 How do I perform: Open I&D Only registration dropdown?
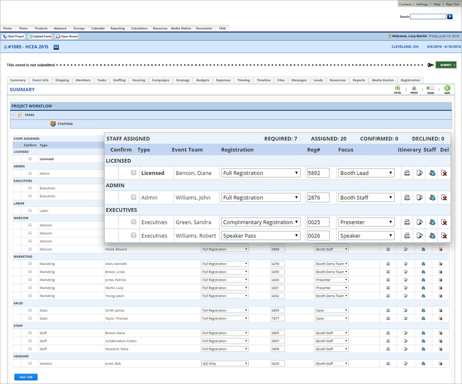point(225,364)
